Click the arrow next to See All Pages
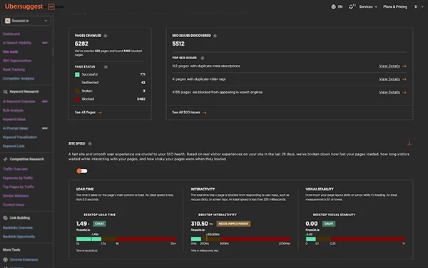 100,113
